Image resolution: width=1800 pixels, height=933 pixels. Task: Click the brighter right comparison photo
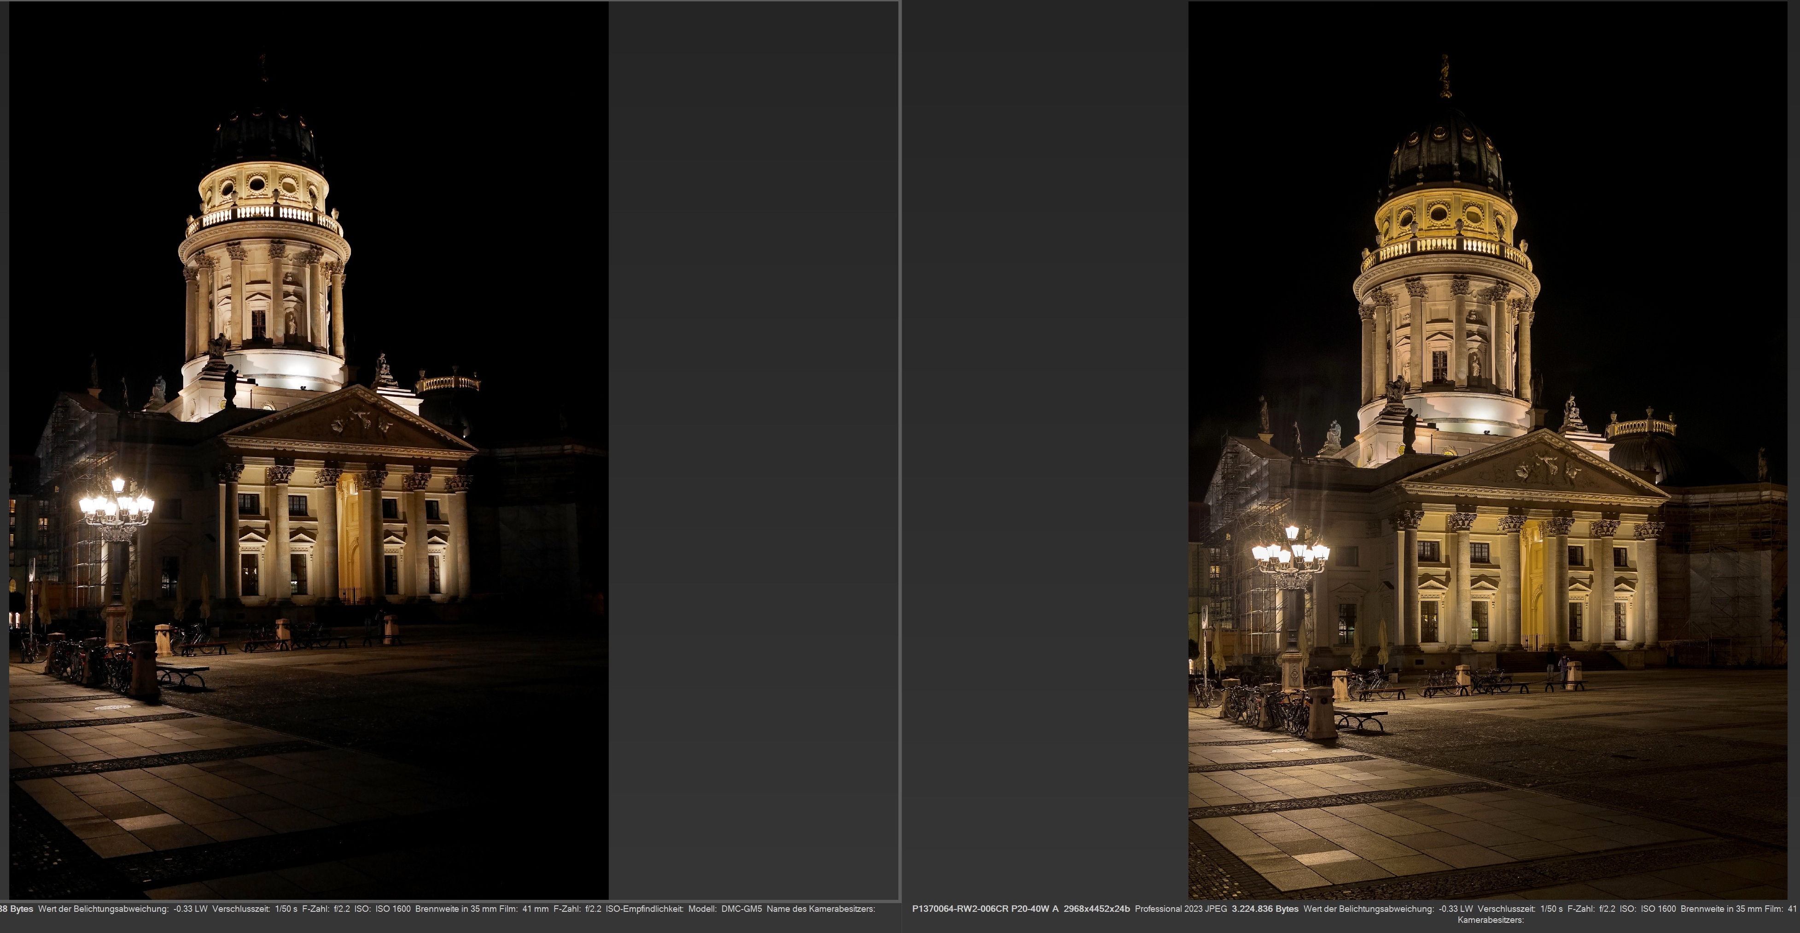click(x=1487, y=447)
